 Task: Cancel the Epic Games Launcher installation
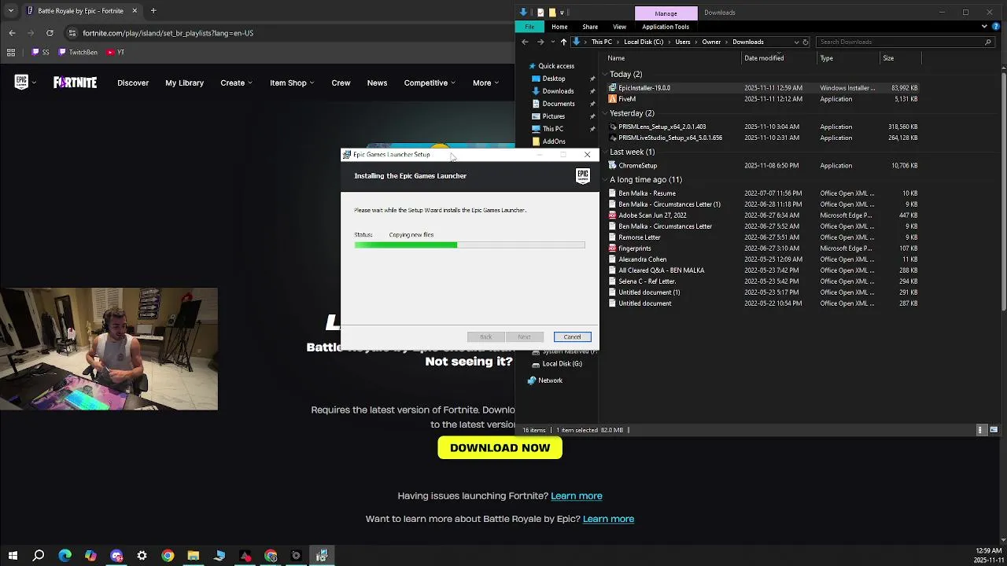pyautogui.click(x=572, y=336)
